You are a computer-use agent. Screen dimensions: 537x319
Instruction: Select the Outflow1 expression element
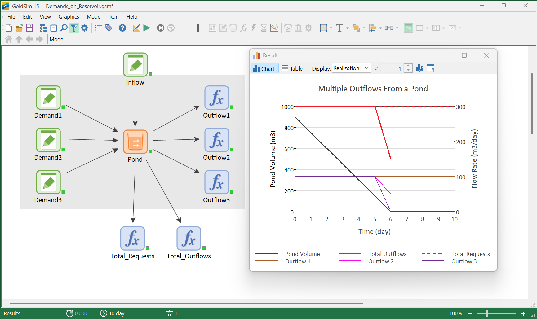(x=217, y=98)
